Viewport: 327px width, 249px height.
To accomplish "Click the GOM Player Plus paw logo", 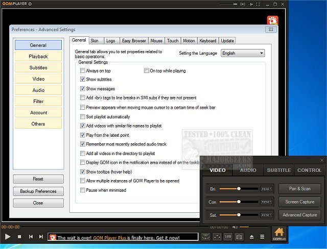I will (x=272, y=20).
